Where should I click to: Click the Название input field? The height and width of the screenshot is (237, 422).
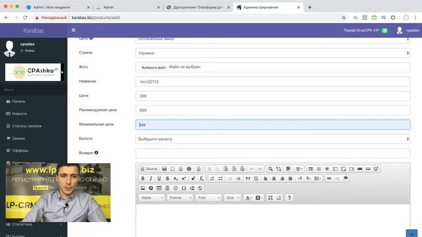click(x=273, y=82)
